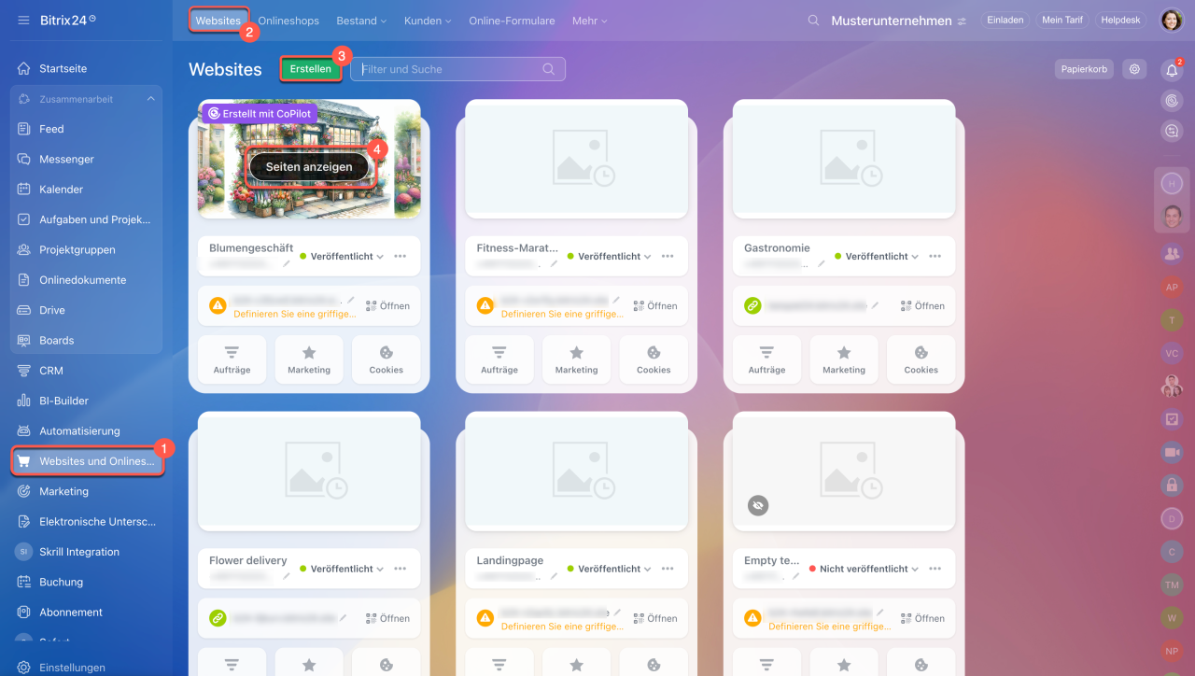This screenshot has height=676, width=1195.
Task: Change Gastronomie Veröffentlicht status dropdown
Action: click(x=877, y=256)
